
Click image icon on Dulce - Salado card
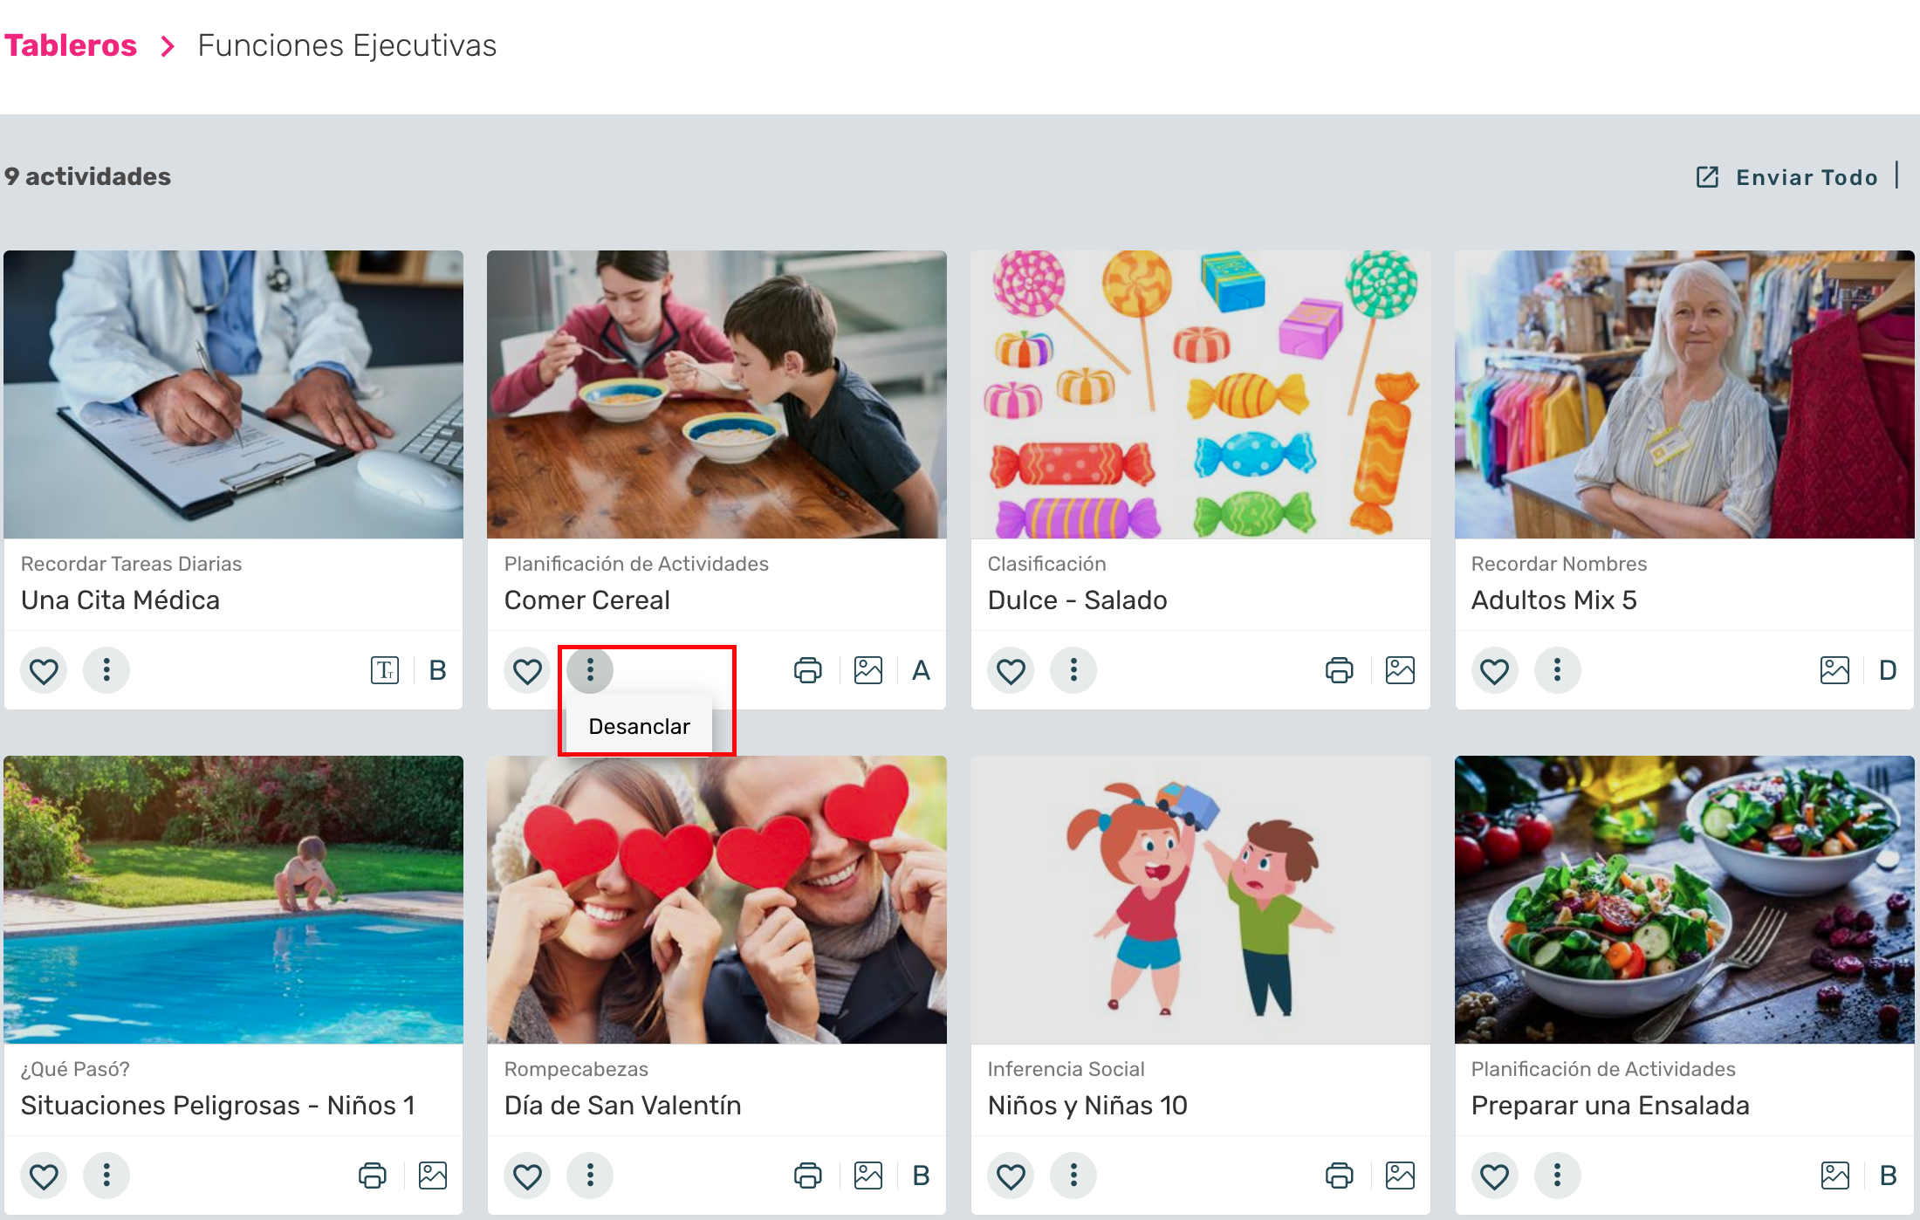(1400, 670)
